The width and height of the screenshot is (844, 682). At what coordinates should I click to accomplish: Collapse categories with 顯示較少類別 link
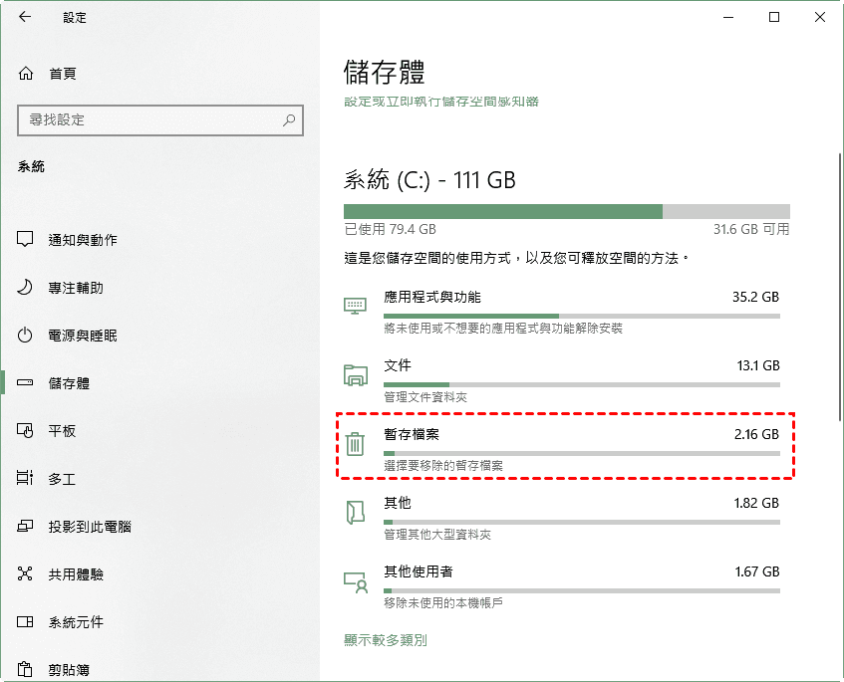(386, 640)
